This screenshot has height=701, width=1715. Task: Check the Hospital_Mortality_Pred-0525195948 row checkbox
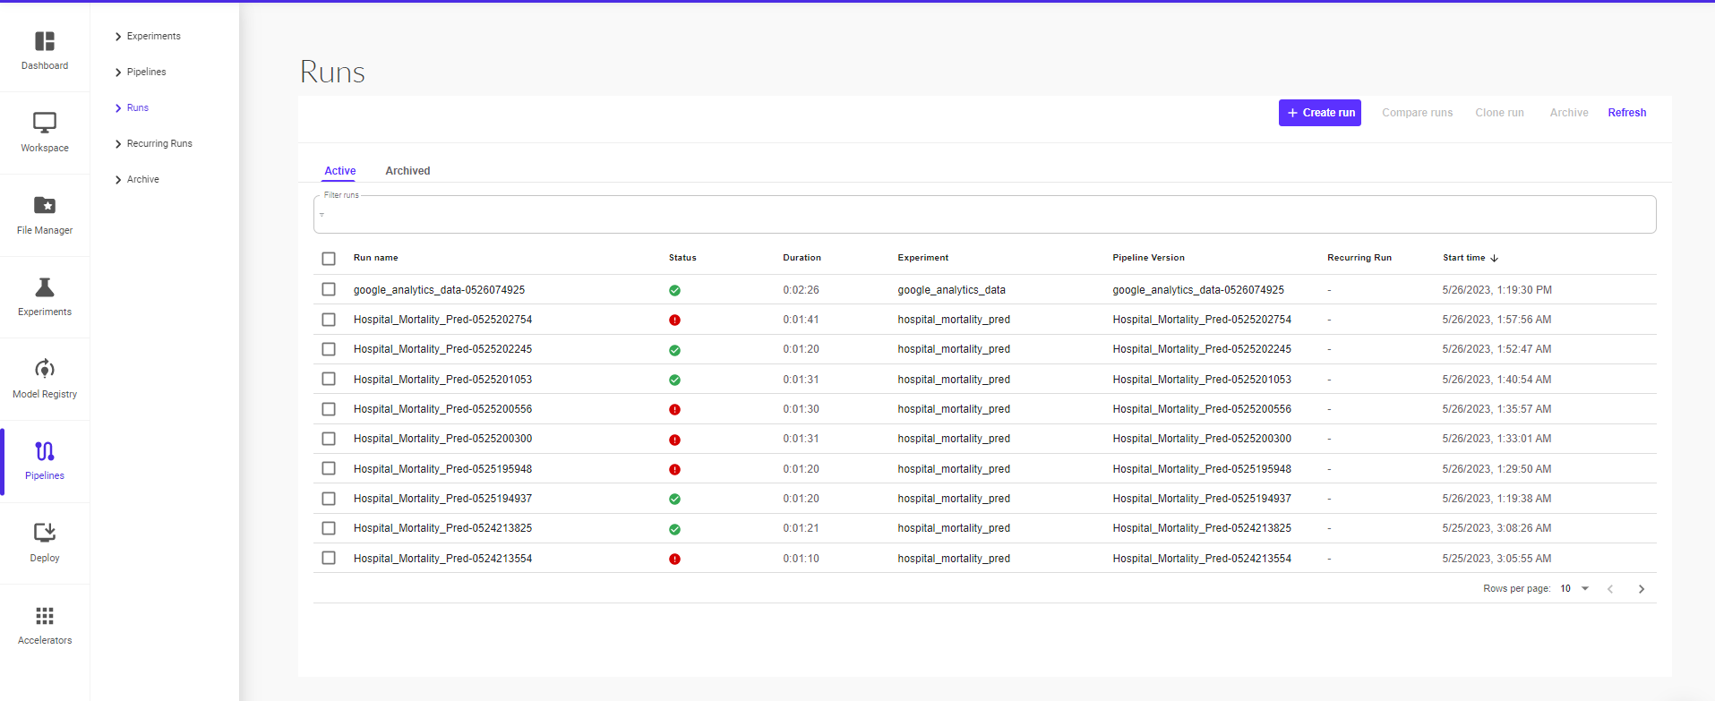coord(329,468)
